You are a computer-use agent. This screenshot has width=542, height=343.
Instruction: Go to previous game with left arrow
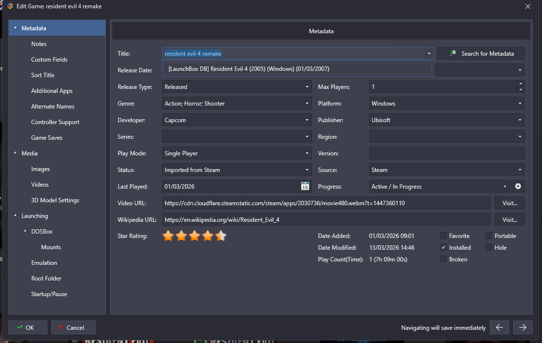click(500, 327)
